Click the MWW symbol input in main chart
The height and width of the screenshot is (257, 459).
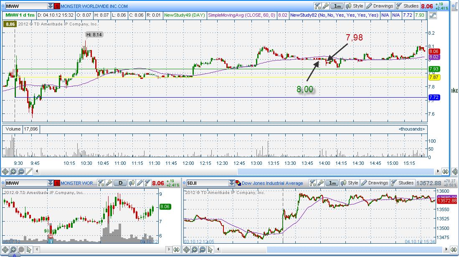pyautogui.click(x=26, y=6)
